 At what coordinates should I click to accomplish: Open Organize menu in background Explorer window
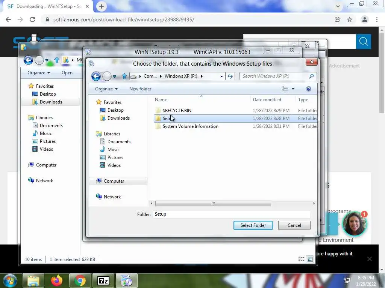(x=39, y=73)
